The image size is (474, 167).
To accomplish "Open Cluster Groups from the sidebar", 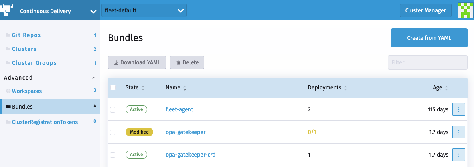I will pos(34,63).
